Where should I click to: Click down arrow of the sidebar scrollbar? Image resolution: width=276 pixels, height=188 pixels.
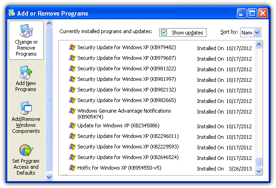tap(49, 177)
